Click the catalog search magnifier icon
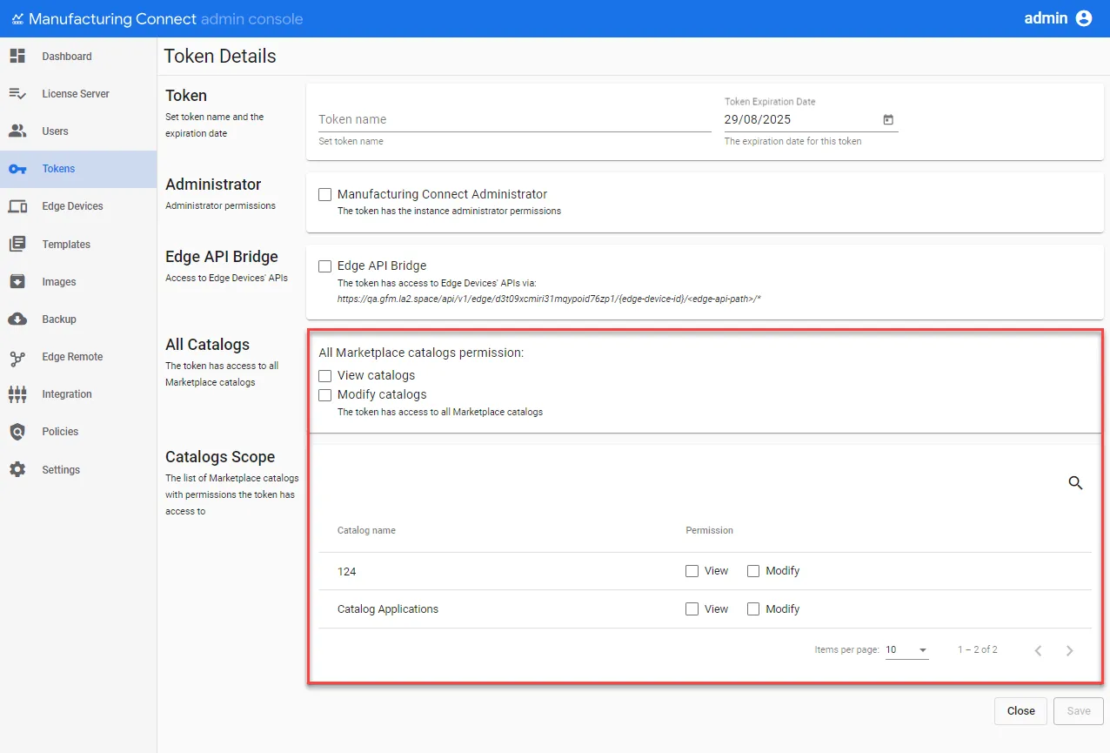 [x=1076, y=483]
